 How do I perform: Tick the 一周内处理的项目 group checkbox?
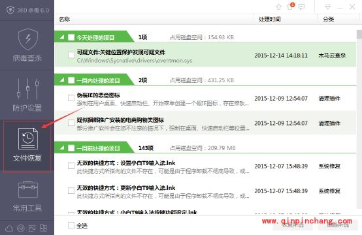pyautogui.click(x=71, y=80)
